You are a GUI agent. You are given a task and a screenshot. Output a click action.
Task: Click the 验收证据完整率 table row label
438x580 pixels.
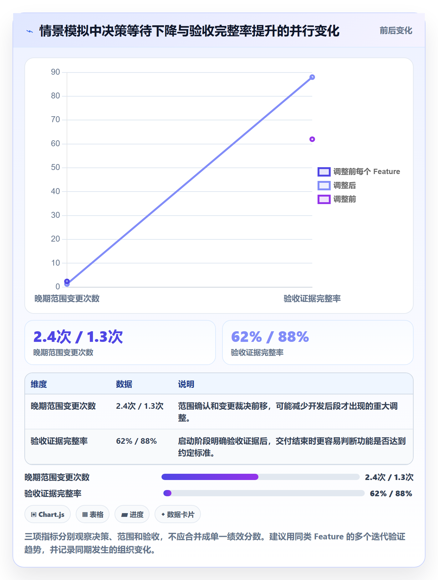pos(59,441)
